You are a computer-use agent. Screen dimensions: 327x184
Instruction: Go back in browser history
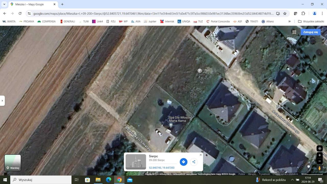click(5, 14)
